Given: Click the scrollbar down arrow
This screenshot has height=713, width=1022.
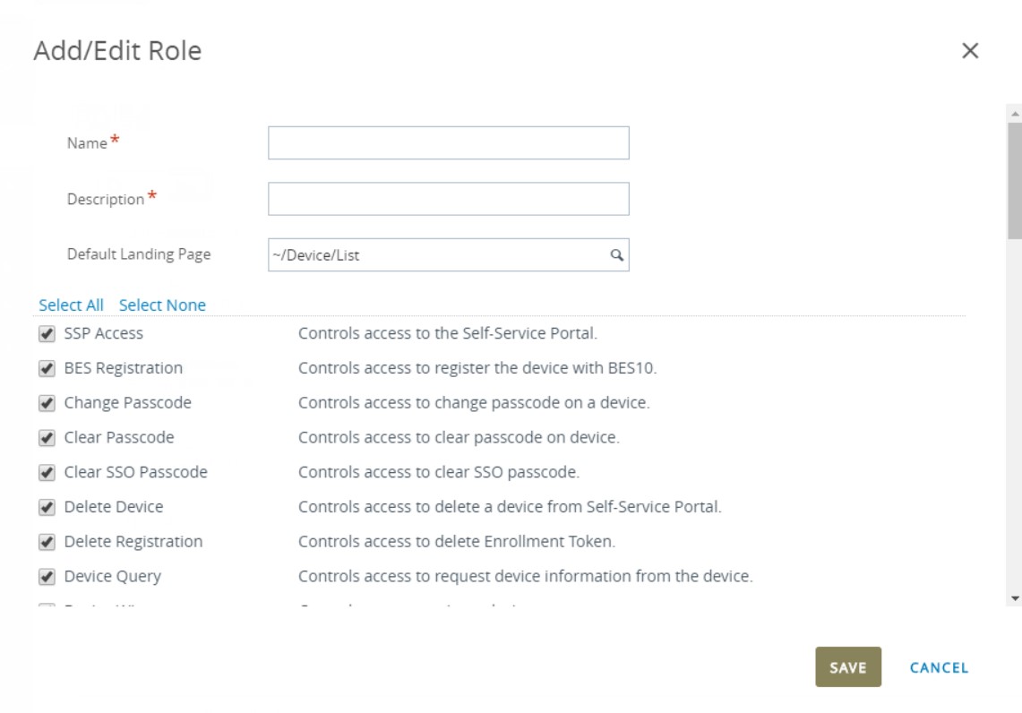Looking at the screenshot, I should tap(1014, 597).
